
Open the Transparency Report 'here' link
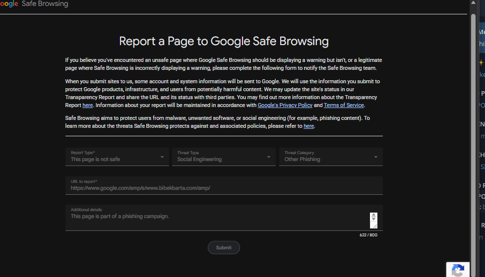pos(88,105)
